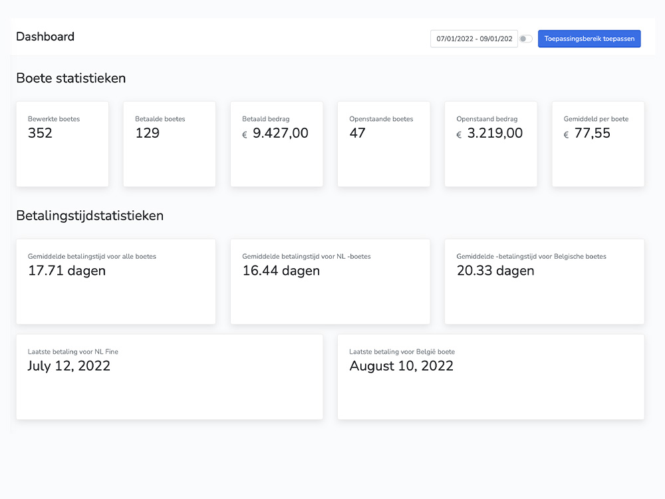Click the euro sign before 9.427,00

pyautogui.click(x=244, y=135)
